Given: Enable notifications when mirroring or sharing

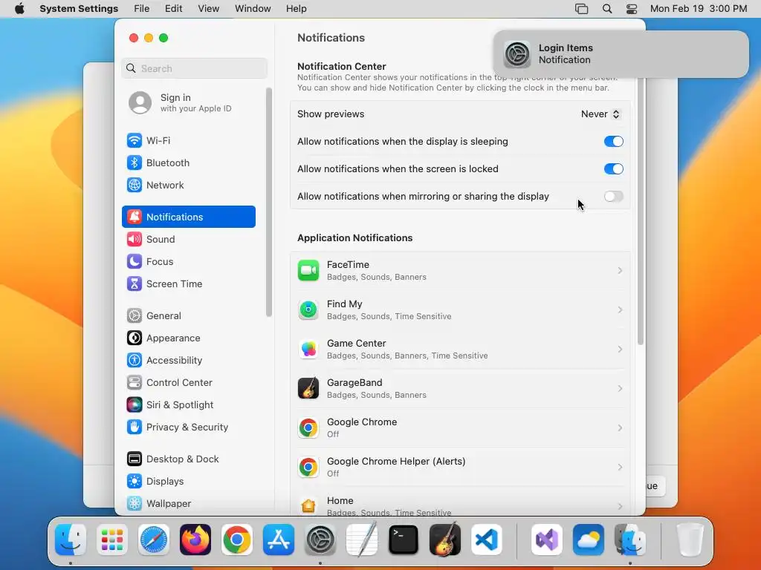Looking at the screenshot, I should pyautogui.click(x=613, y=196).
